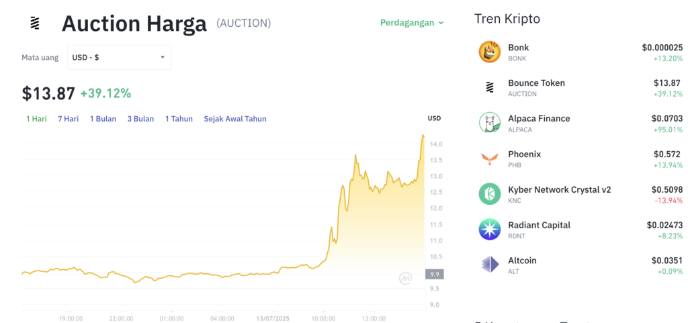Select the Radiant Capital star icon

tap(490, 229)
